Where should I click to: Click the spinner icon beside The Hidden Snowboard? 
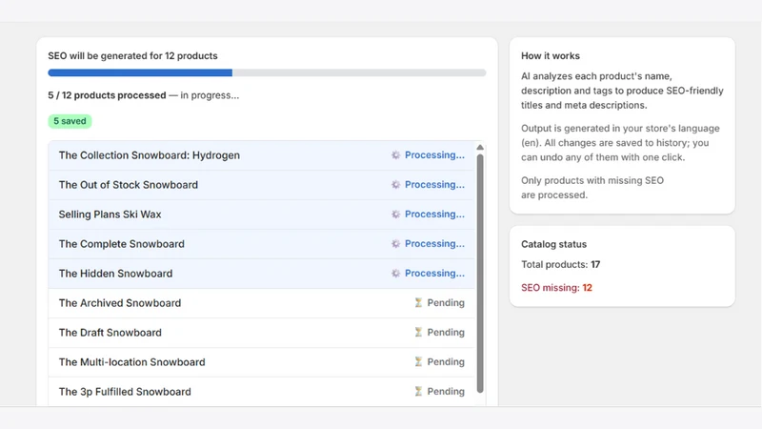[395, 274]
